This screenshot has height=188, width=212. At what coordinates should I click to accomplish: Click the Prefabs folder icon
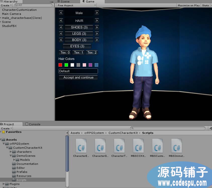[x=14, y=172]
